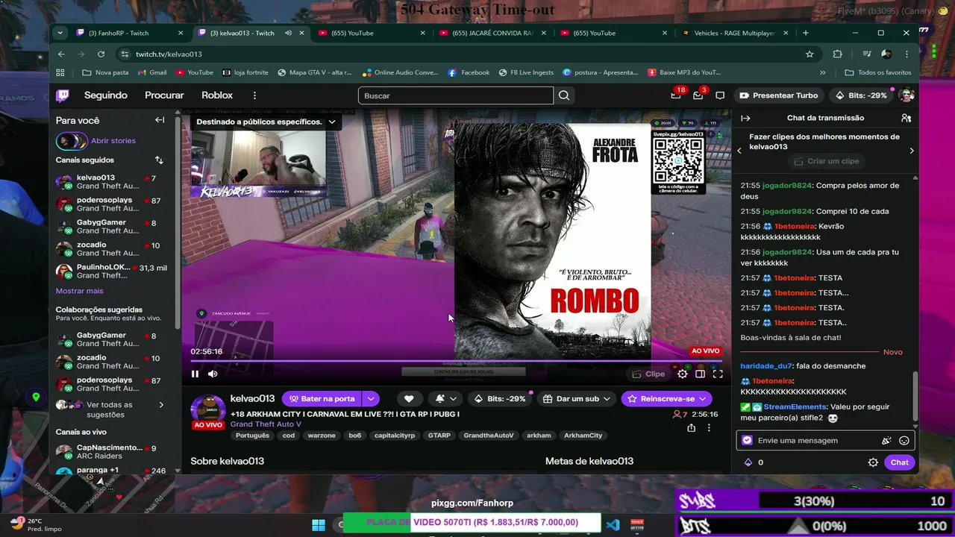Click the video progress bar
955x537 pixels.
pyautogui.click(x=455, y=362)
